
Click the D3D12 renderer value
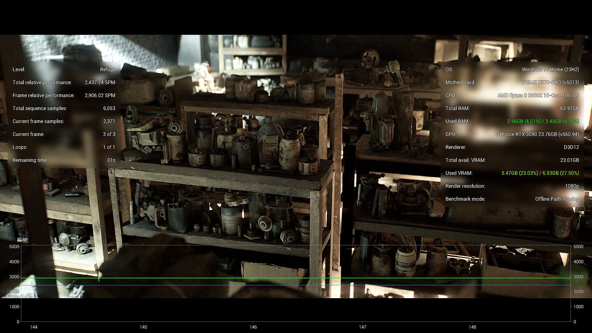(571, 147)
